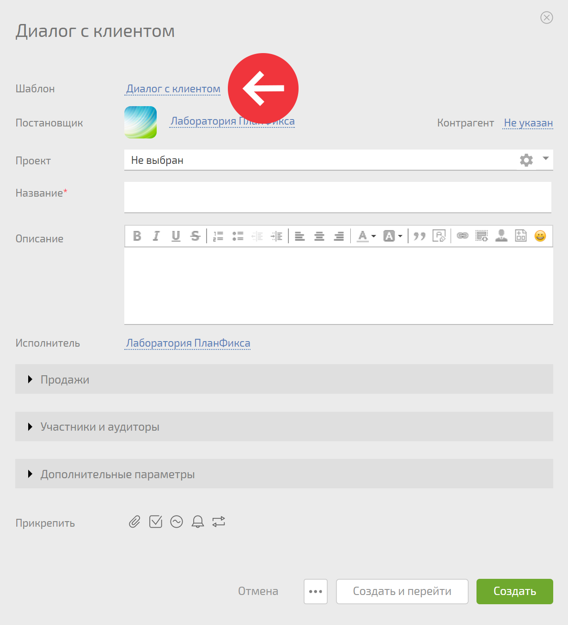568x625 pixels.
Task: Change the Исполнитель Лаборатория ПланФикса link
Action: pyautogui.click(x=188, y=343)
